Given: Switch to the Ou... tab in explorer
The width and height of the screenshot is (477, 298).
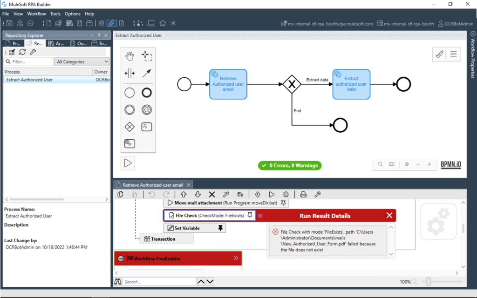Looking at the screenshot, I should 78,43.
